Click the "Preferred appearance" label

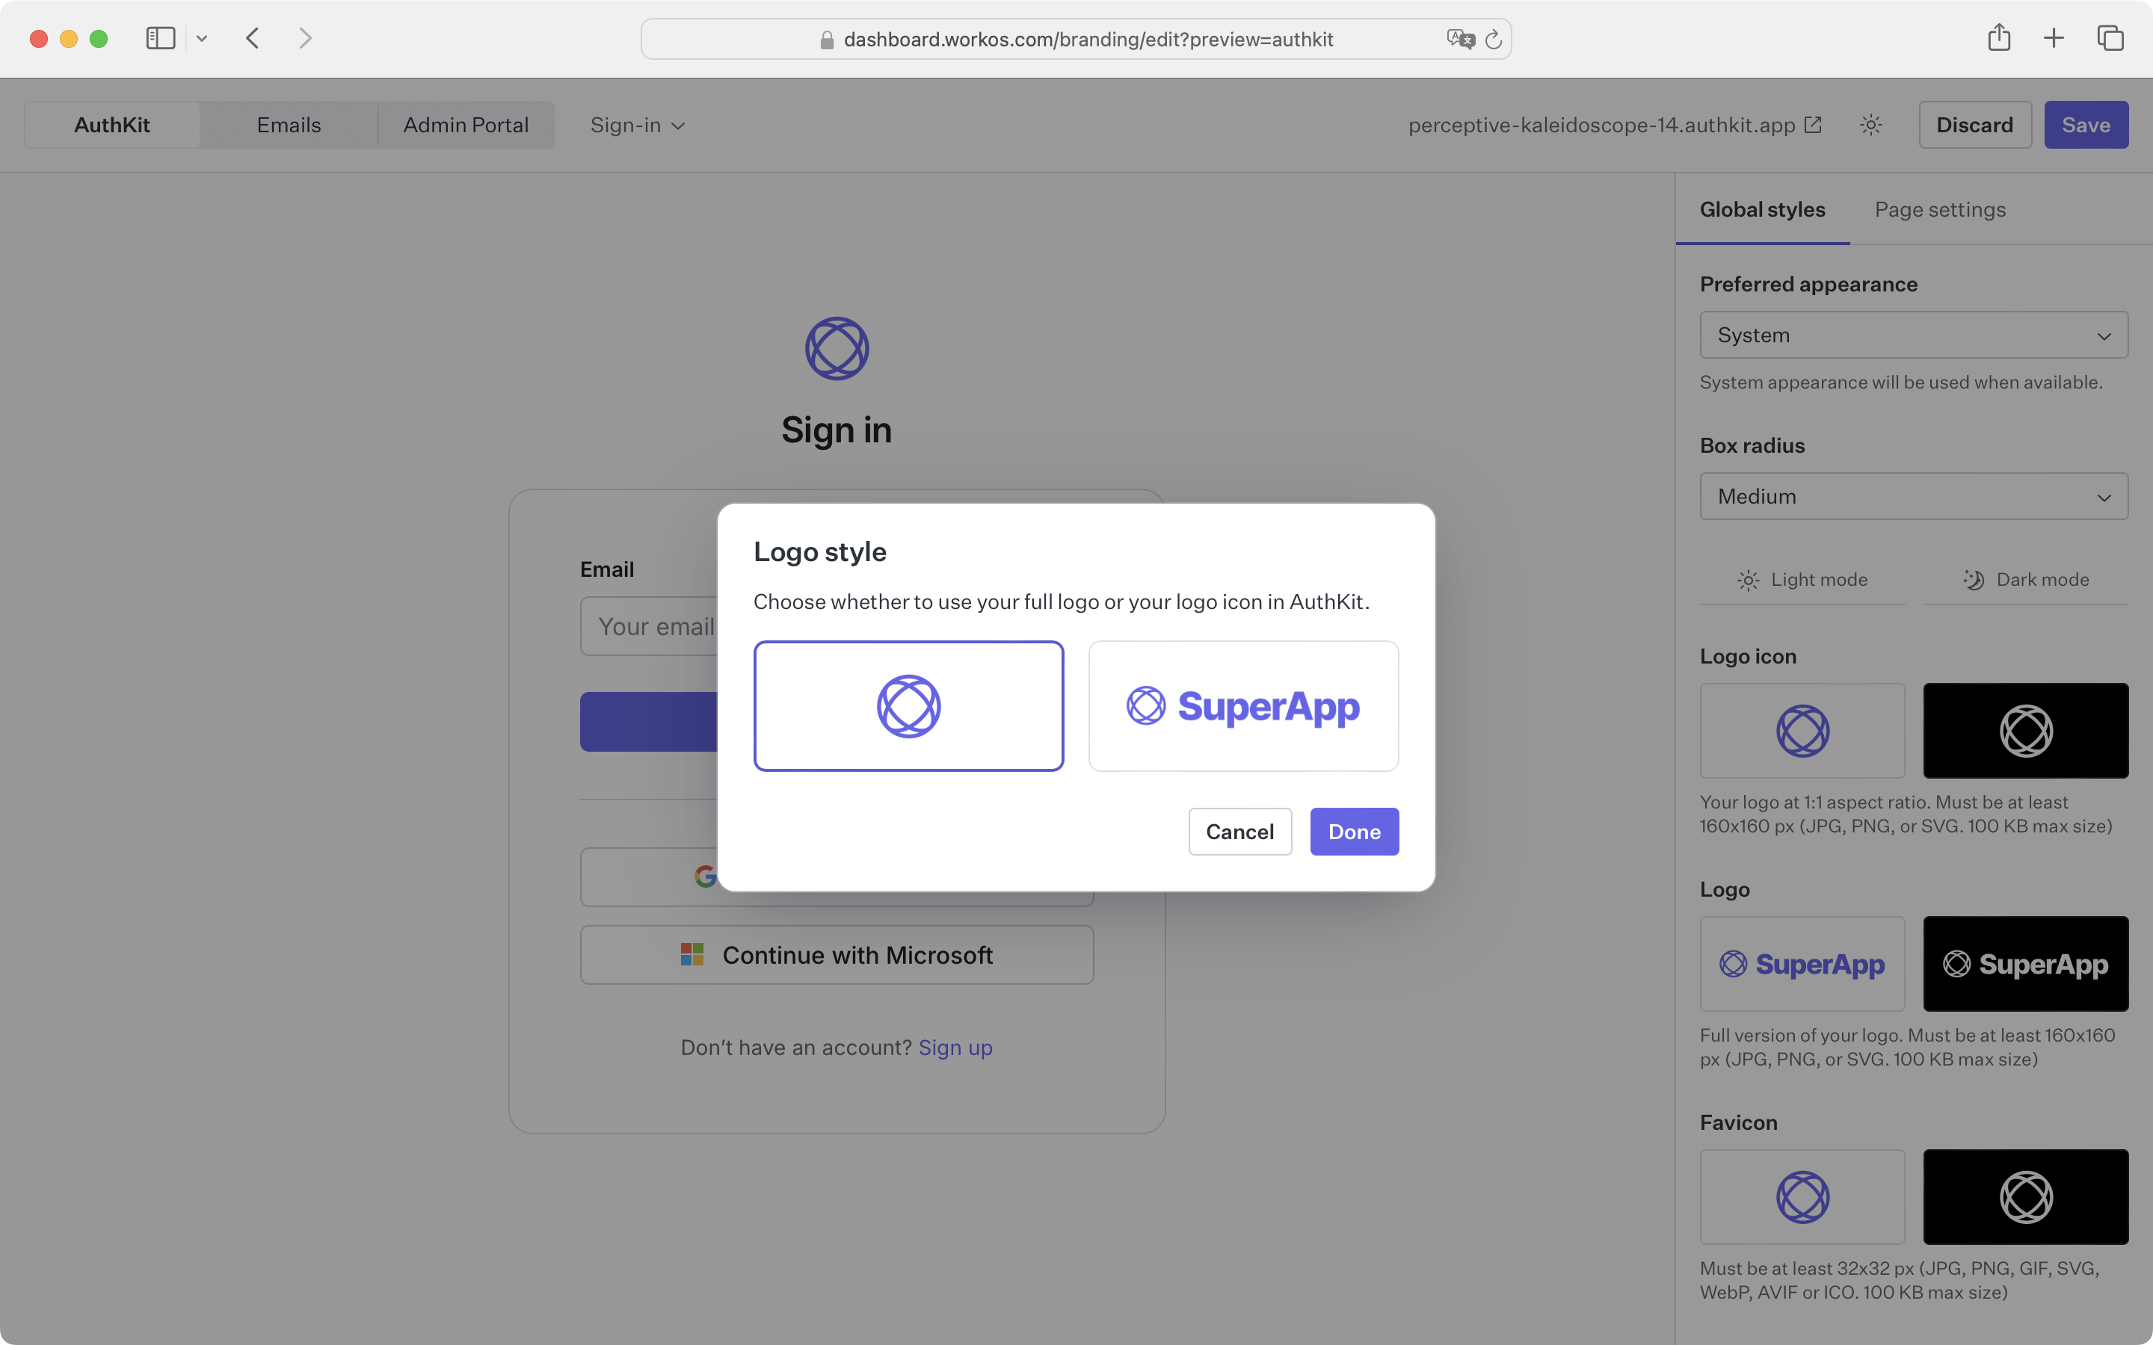pyautogui.click(x=1808, y=285)
